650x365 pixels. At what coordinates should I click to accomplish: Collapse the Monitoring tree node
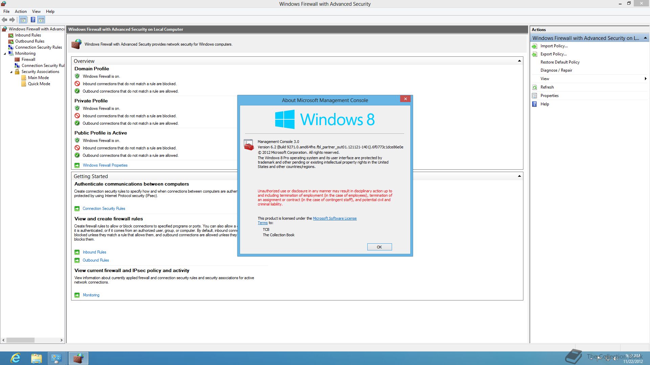click(x=5, y=53)
